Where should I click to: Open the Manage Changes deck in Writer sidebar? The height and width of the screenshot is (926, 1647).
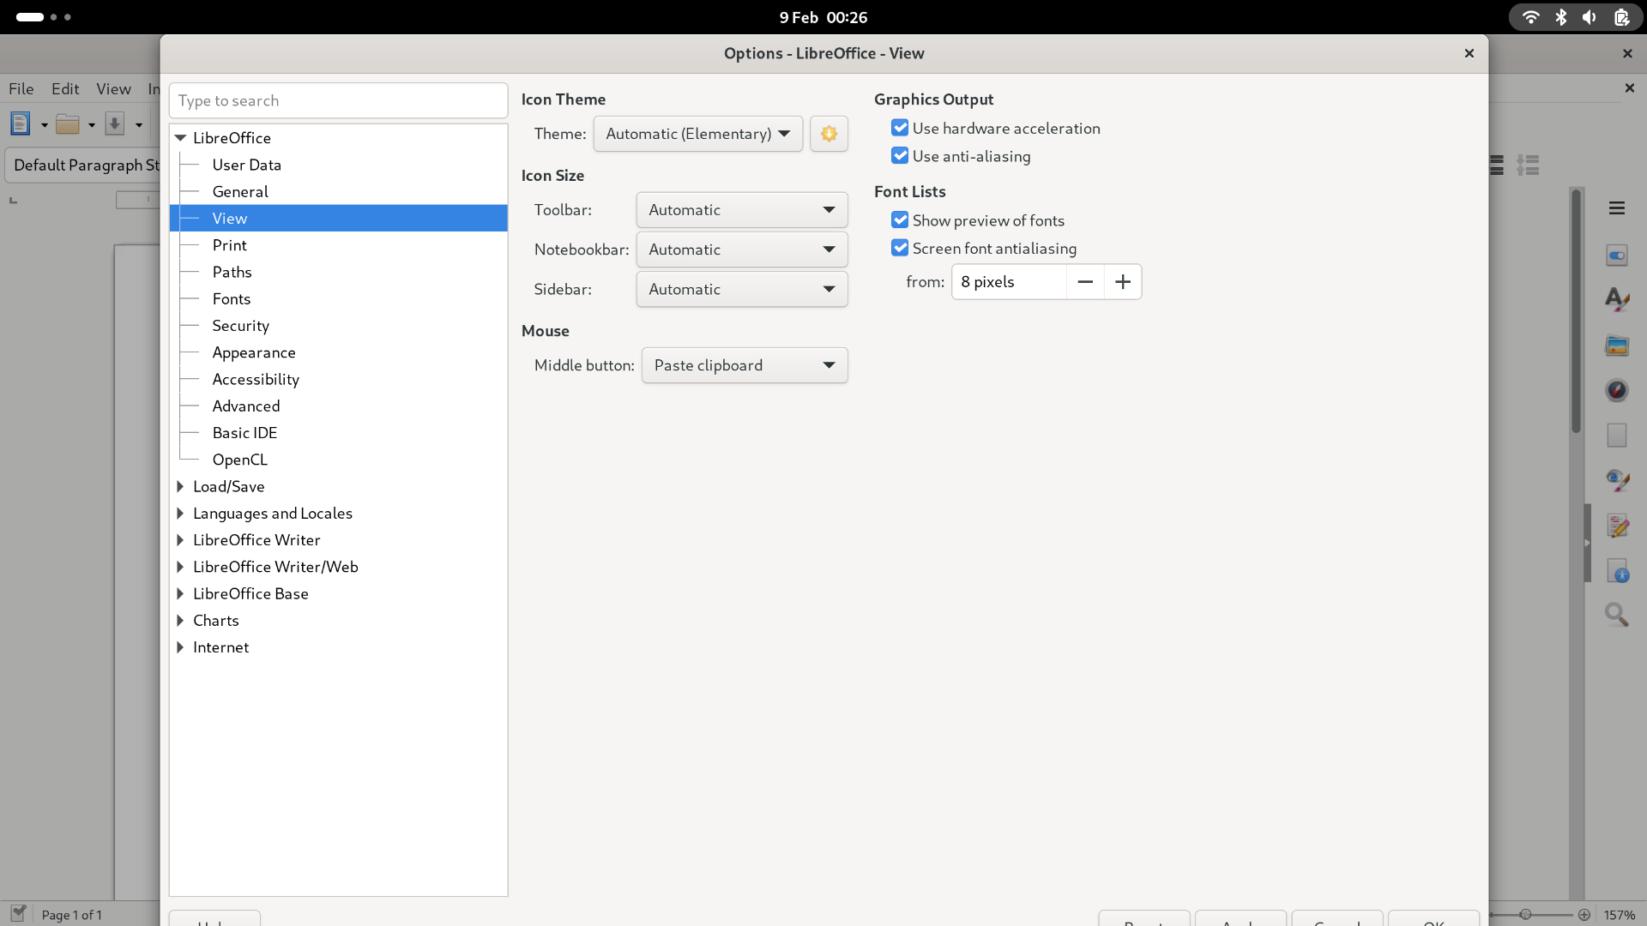(x=1617, y=526)
